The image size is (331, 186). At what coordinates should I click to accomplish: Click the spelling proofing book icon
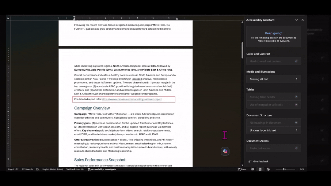point(38,169)
